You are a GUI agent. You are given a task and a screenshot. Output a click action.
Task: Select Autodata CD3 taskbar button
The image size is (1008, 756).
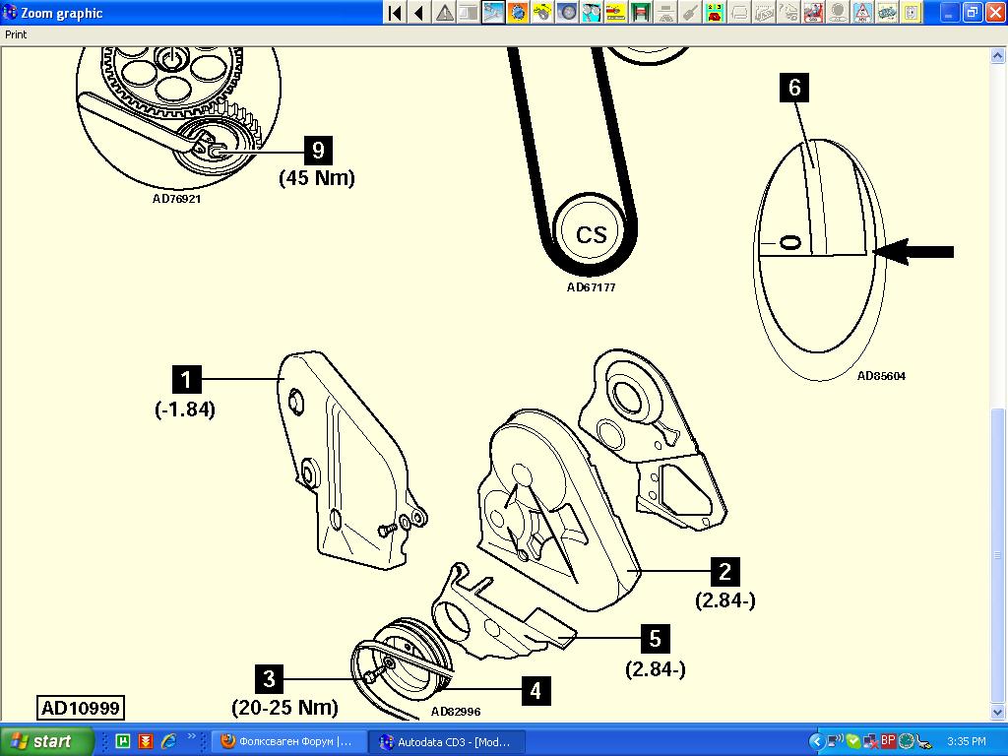pos(446,741)
